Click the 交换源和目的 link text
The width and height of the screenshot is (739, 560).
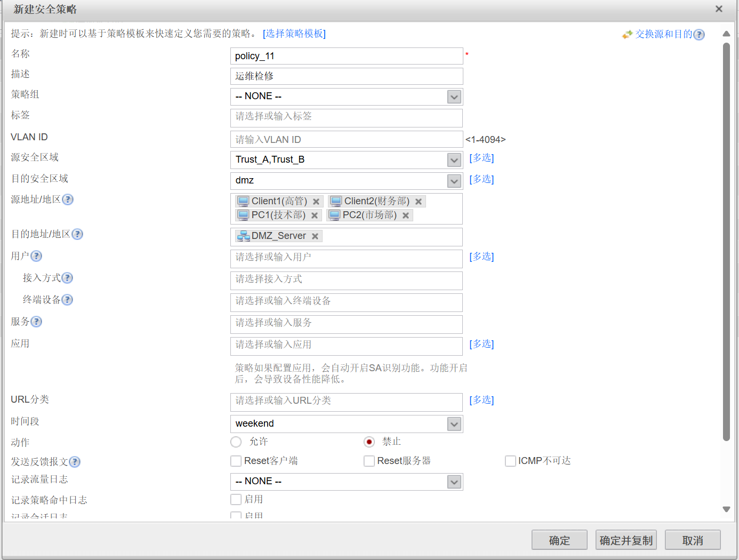[663, 34]
